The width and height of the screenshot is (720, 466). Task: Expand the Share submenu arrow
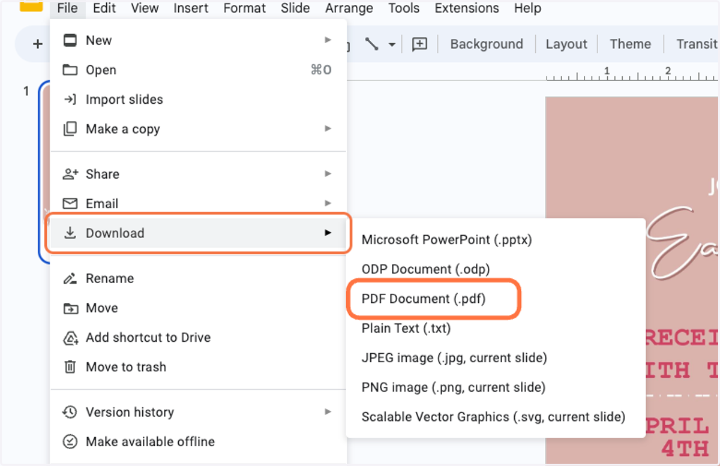point(328,174)
